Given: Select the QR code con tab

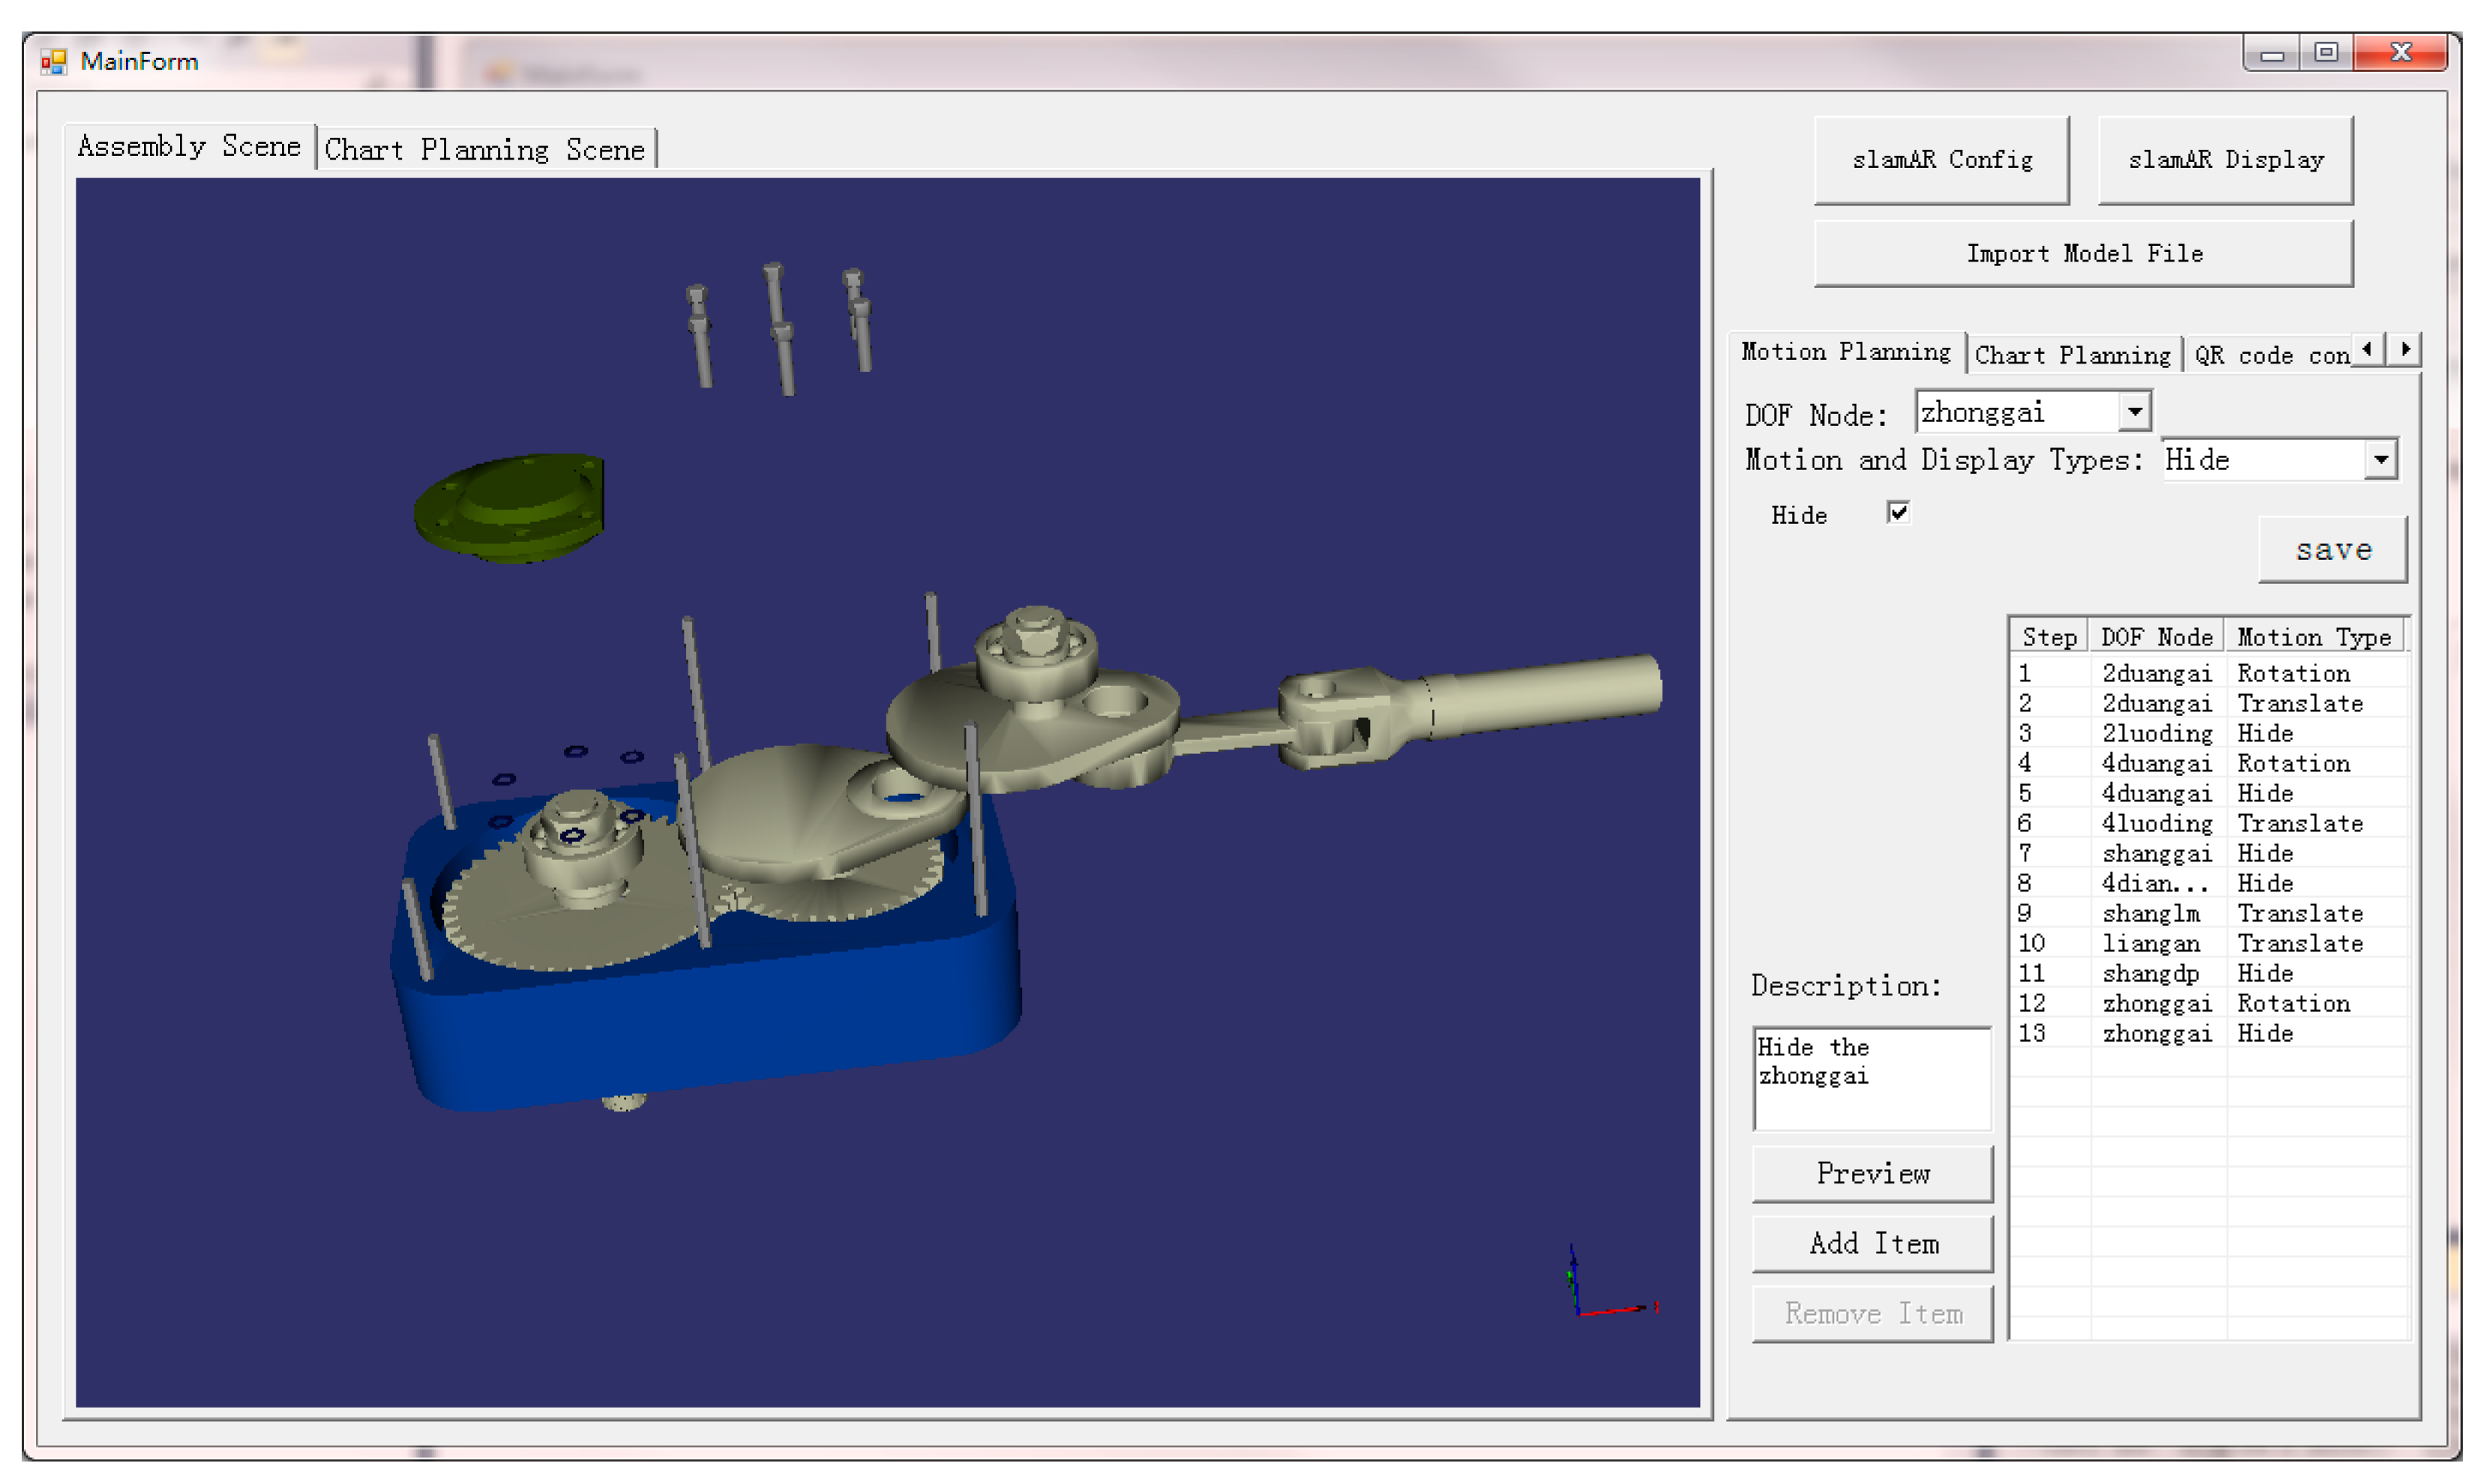Looking at the screenshot, I should [x=2269, y=355].
